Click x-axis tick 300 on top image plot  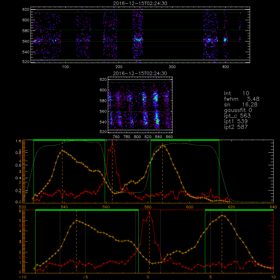click(172, 67)
